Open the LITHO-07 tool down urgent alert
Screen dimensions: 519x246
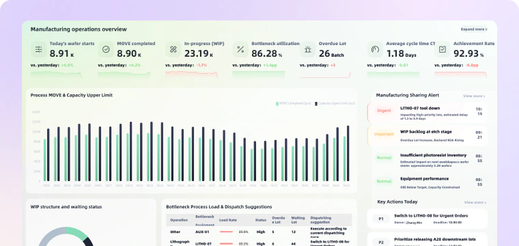pos(427,113)
